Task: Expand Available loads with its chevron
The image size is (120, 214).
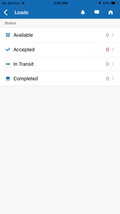Action: pyautogui.click(x=113, y=35)
